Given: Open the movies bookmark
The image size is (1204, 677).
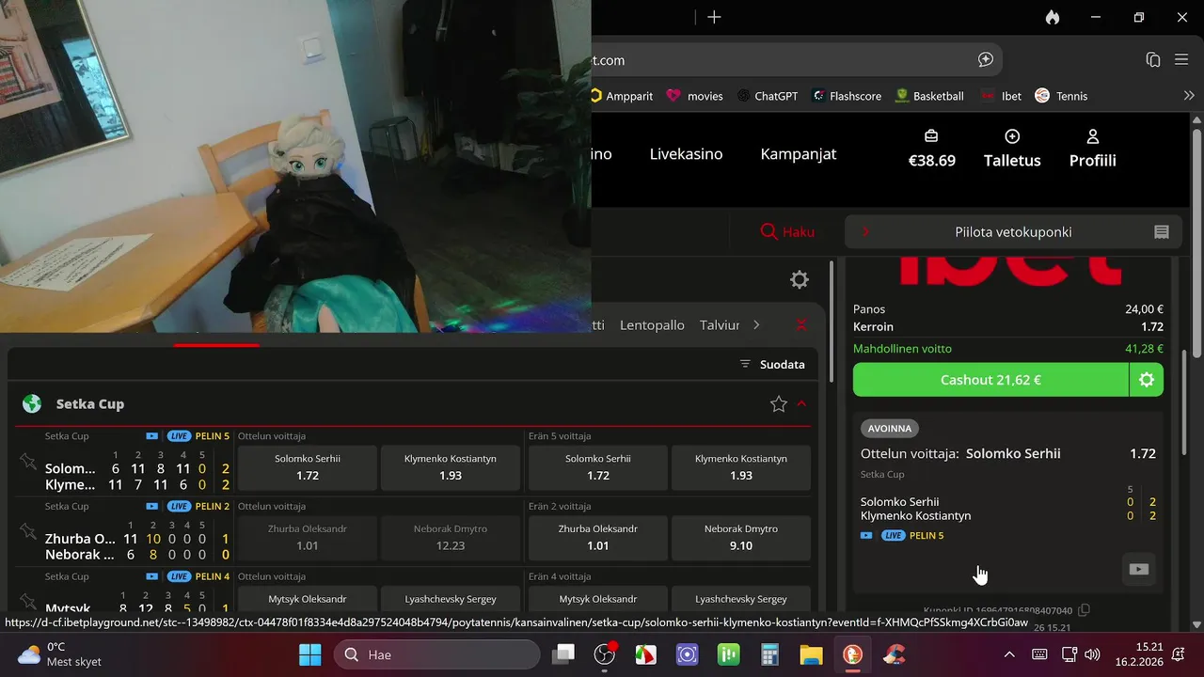Looking at the screenshot, I should coord(695,96).
